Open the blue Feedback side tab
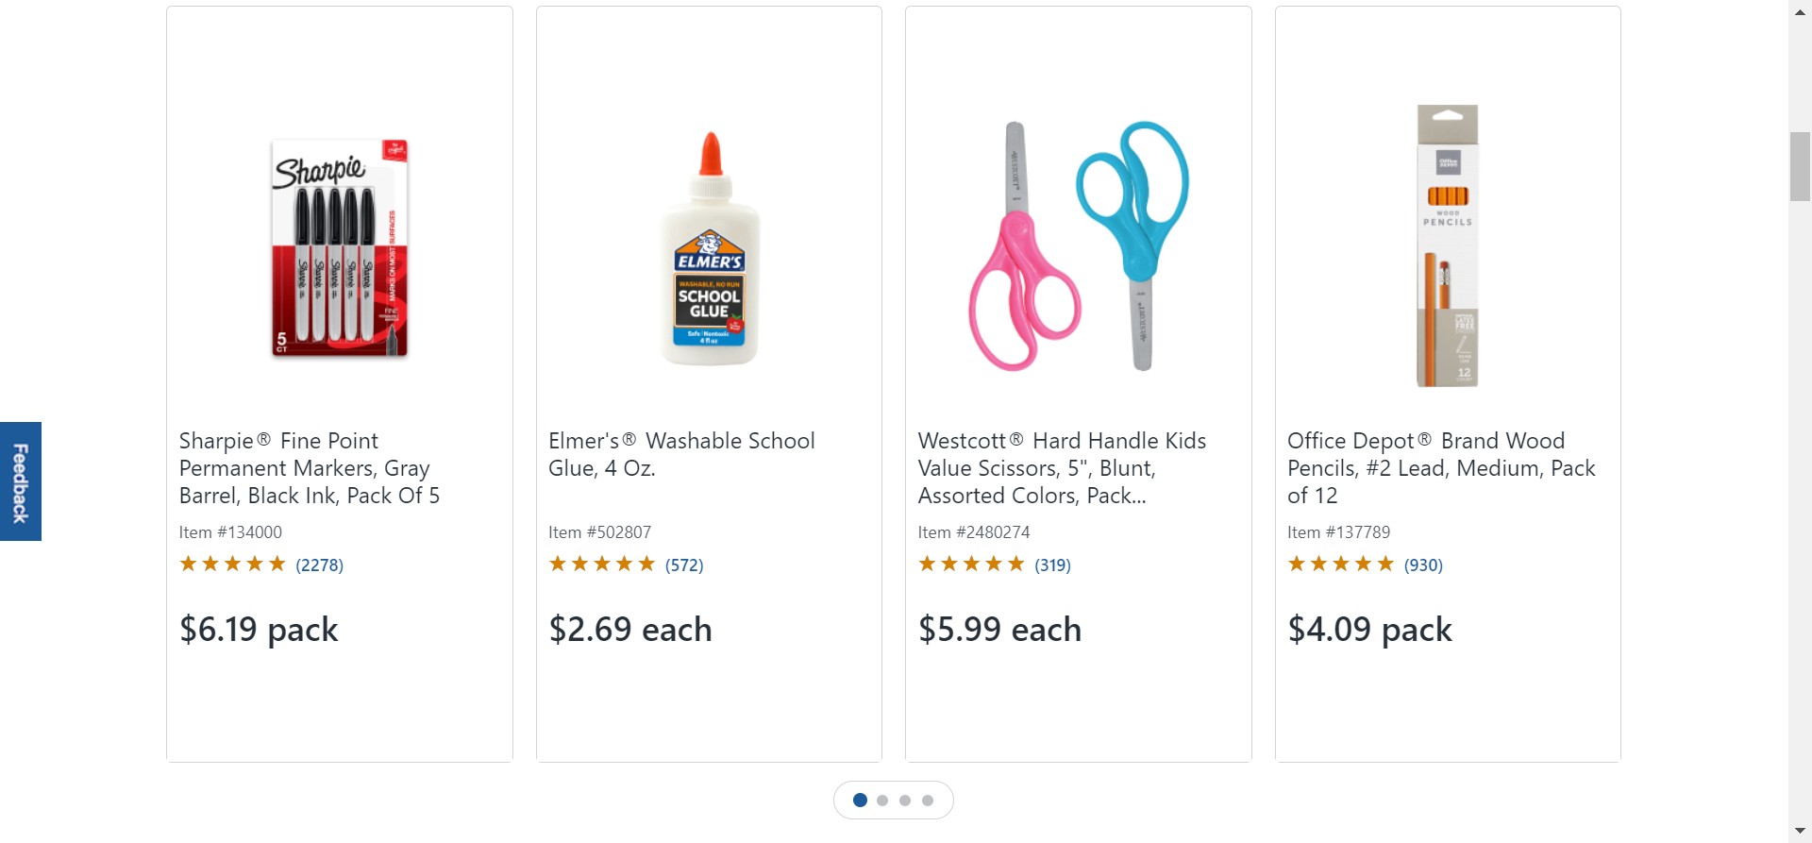Viewport: 1812px width, 843px height. 21,481
